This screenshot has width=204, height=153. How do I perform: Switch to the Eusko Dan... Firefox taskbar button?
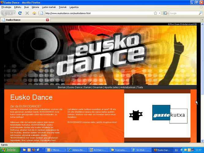[163, 150]
